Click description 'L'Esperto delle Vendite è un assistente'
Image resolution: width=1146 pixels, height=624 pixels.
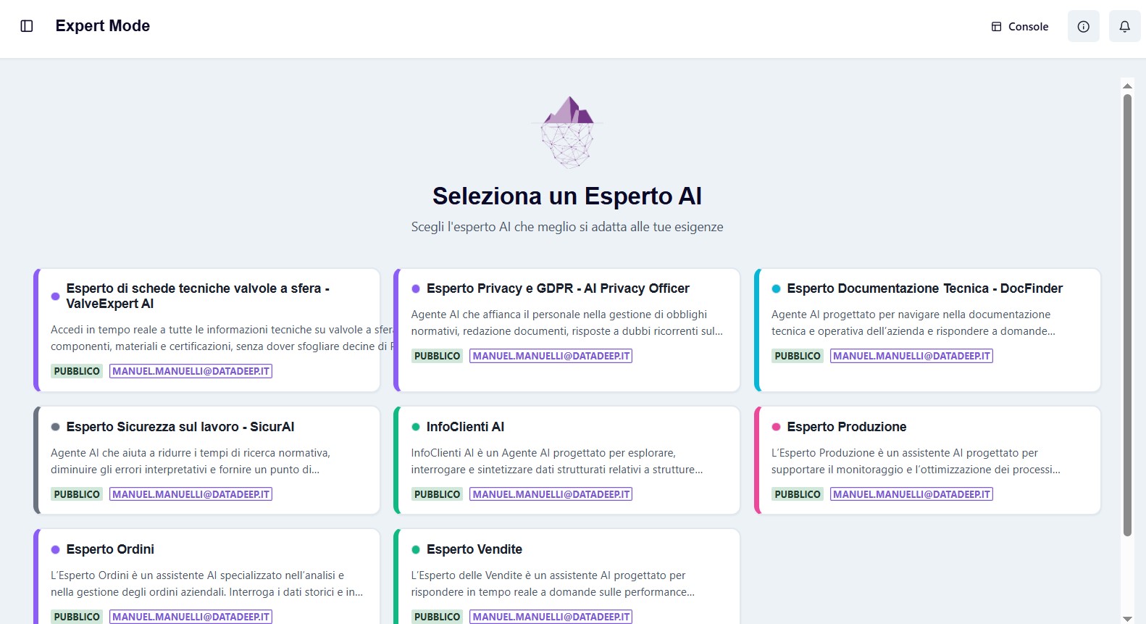coord(553,583)
